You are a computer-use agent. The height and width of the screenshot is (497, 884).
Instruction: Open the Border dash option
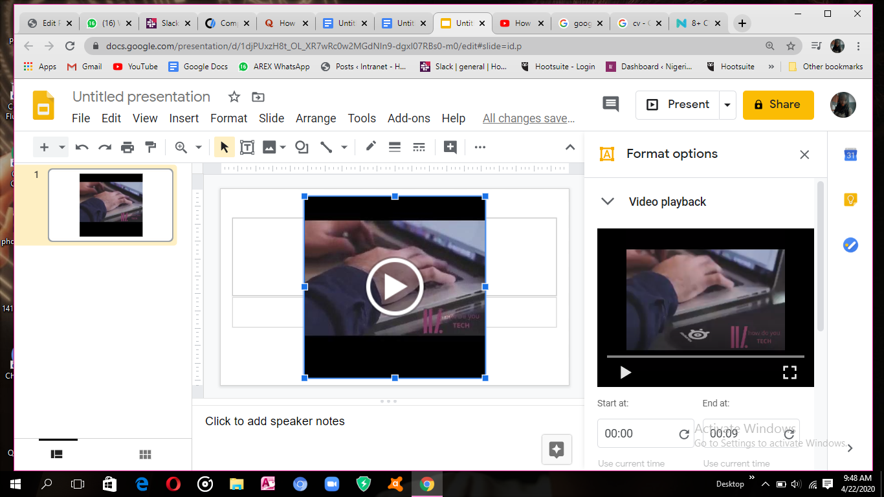click(x=419, y=148)
